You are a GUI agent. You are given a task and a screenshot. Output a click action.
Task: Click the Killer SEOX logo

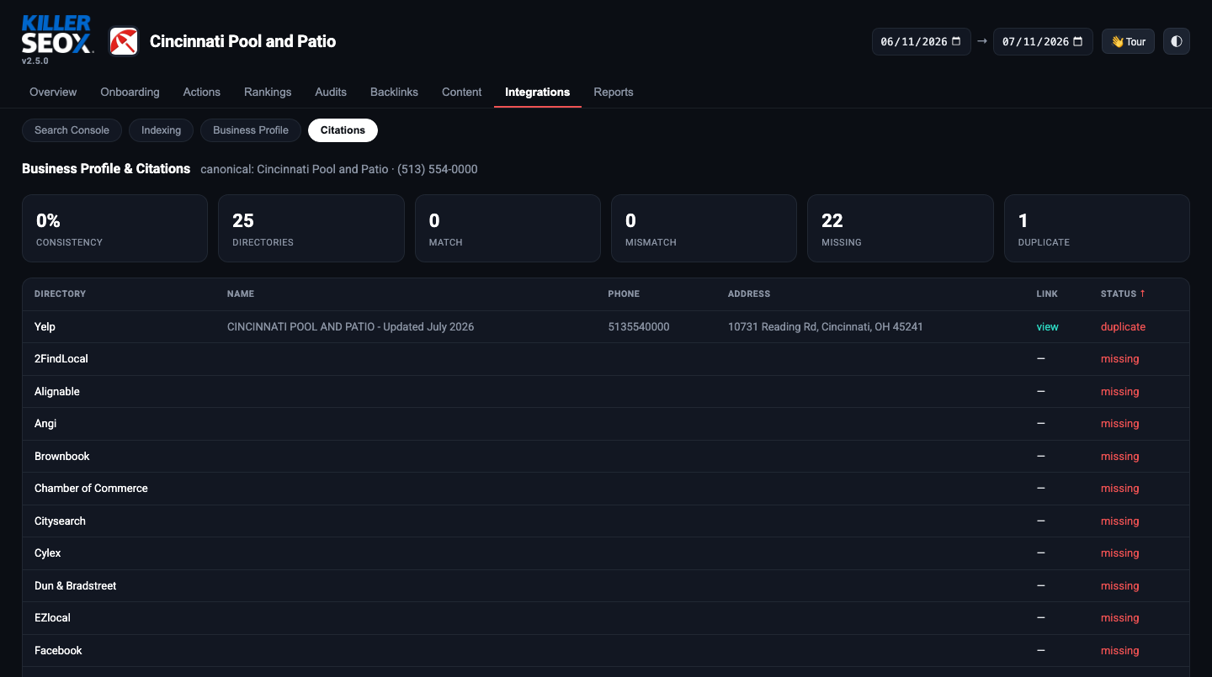point(56,34)
